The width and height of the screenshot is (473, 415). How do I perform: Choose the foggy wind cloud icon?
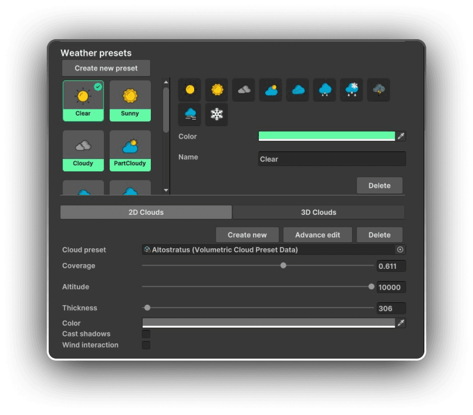(x=190, y=115)
